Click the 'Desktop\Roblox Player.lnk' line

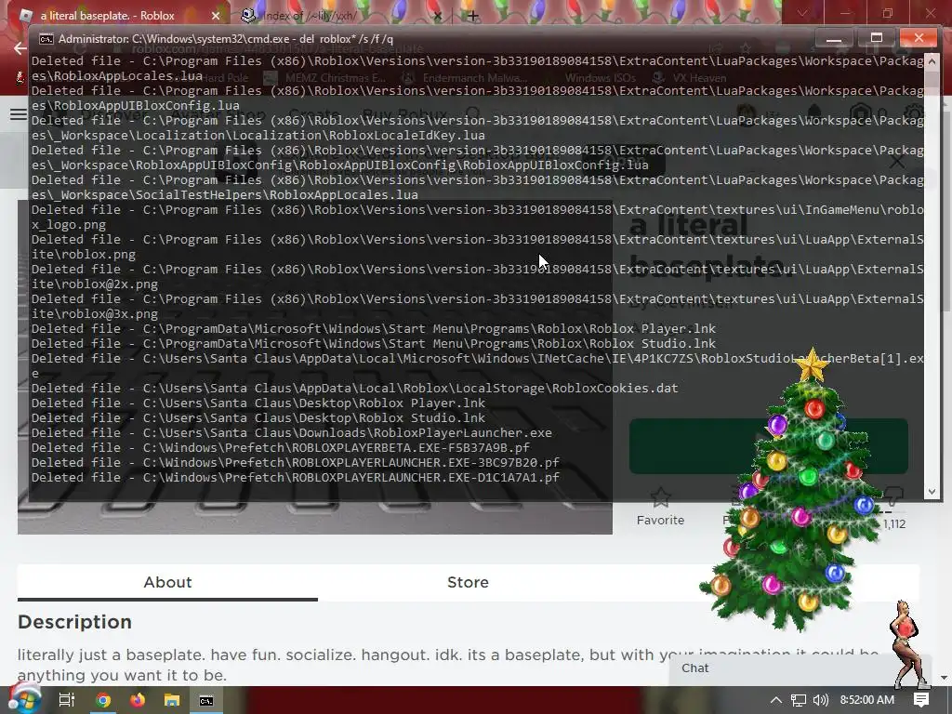click(258, 403)
